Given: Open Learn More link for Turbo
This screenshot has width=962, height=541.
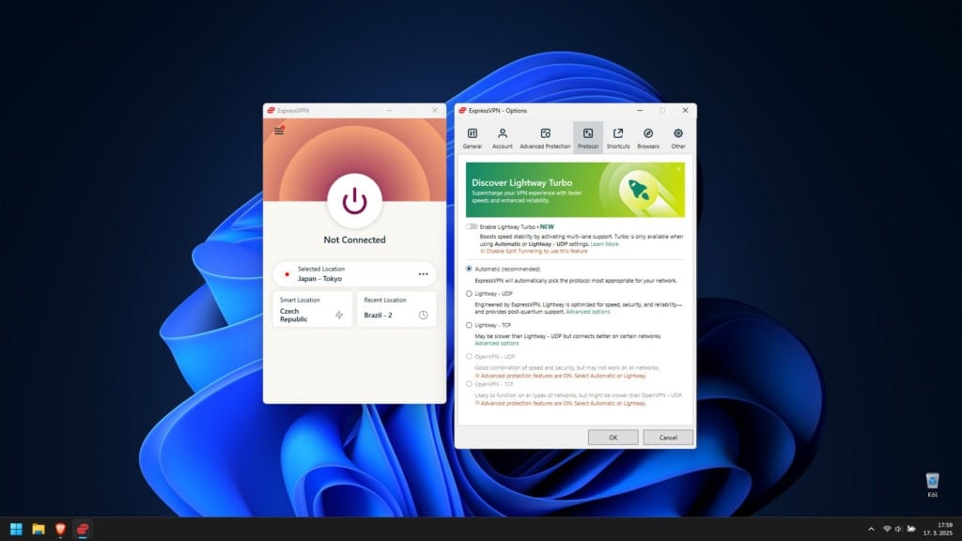Looking at the screenshot, I should click(605, 243).
